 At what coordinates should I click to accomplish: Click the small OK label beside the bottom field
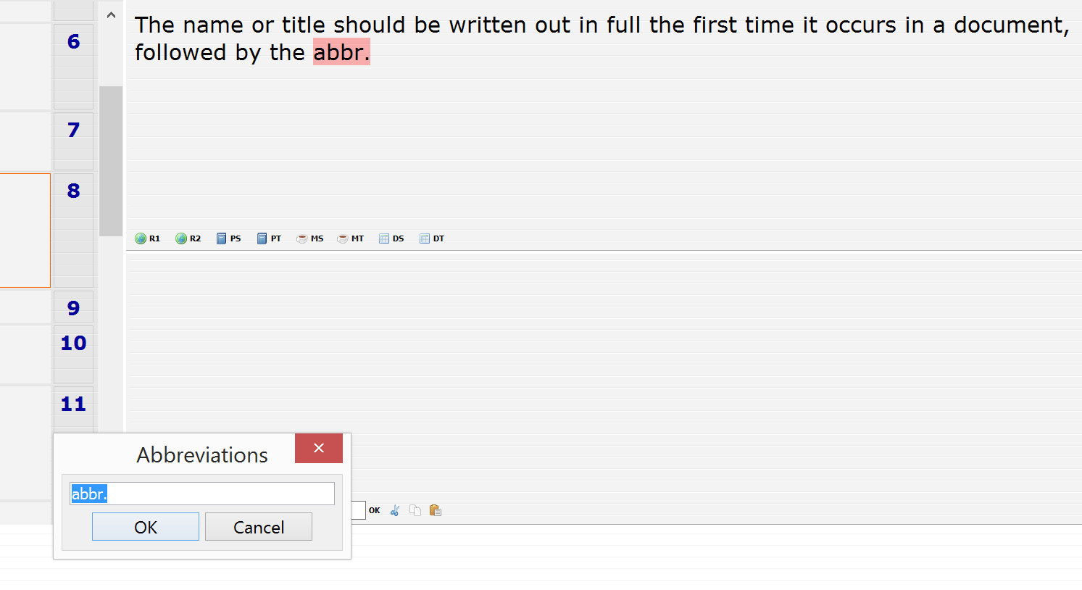click(x=375, y=510)
